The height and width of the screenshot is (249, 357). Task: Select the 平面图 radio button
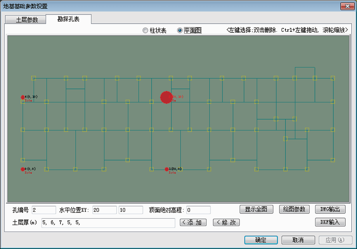pyautogui.click(x=180, y=30)
